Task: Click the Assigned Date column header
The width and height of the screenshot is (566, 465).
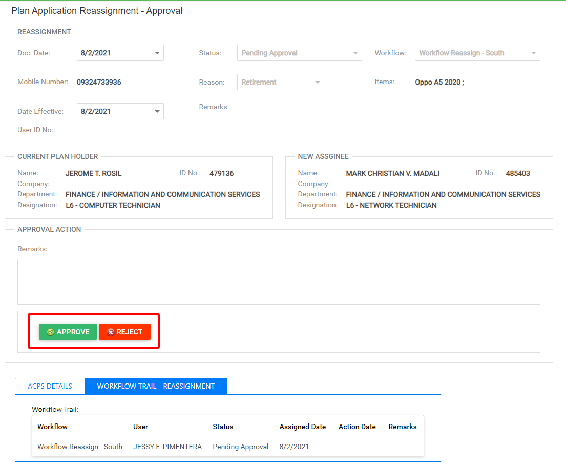Action: click(x=303, y=427)
